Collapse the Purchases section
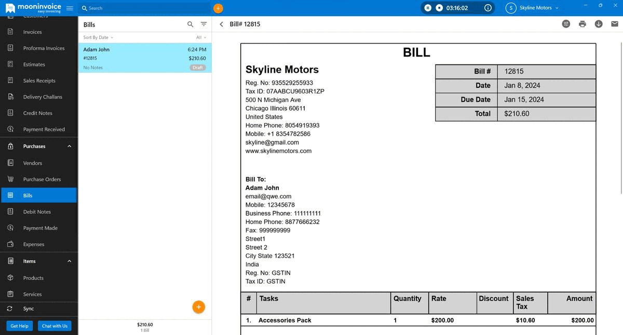 [x=70, y=146]
